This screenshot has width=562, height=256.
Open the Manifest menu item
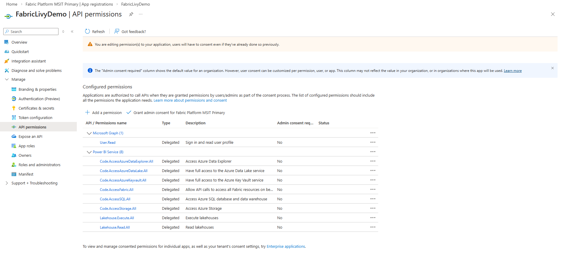click(26, 174)
